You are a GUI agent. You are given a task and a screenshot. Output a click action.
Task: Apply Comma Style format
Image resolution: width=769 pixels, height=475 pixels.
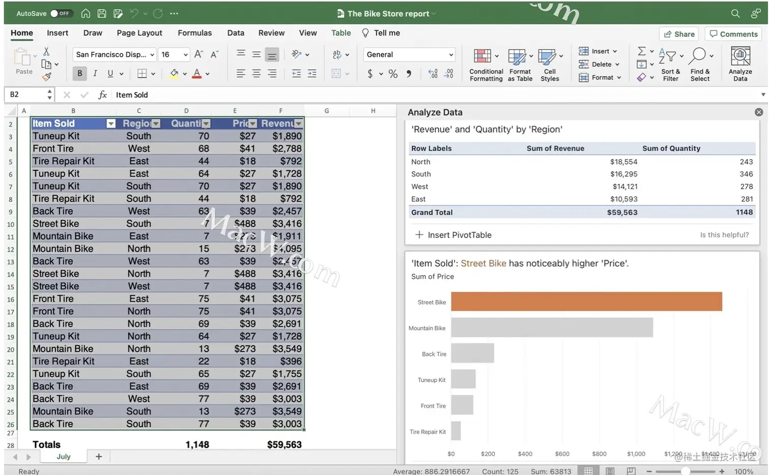(x=408, y=74)
